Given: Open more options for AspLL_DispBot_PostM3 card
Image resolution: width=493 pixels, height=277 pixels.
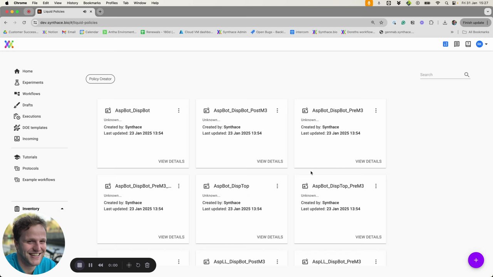Looking at the screenshot, I should [277, 262].
